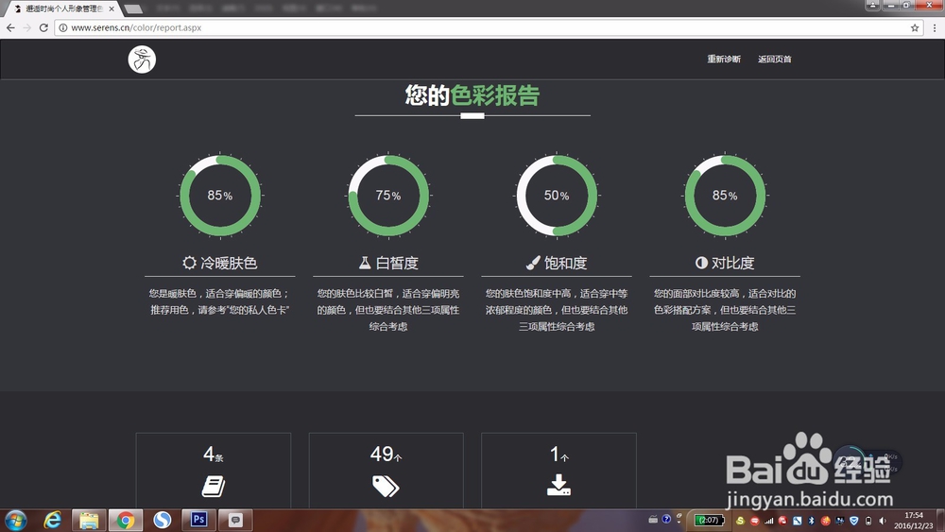Click the network signal bars tray icon
Viewport: 945px width, 532px height.
tap(768, 521)
